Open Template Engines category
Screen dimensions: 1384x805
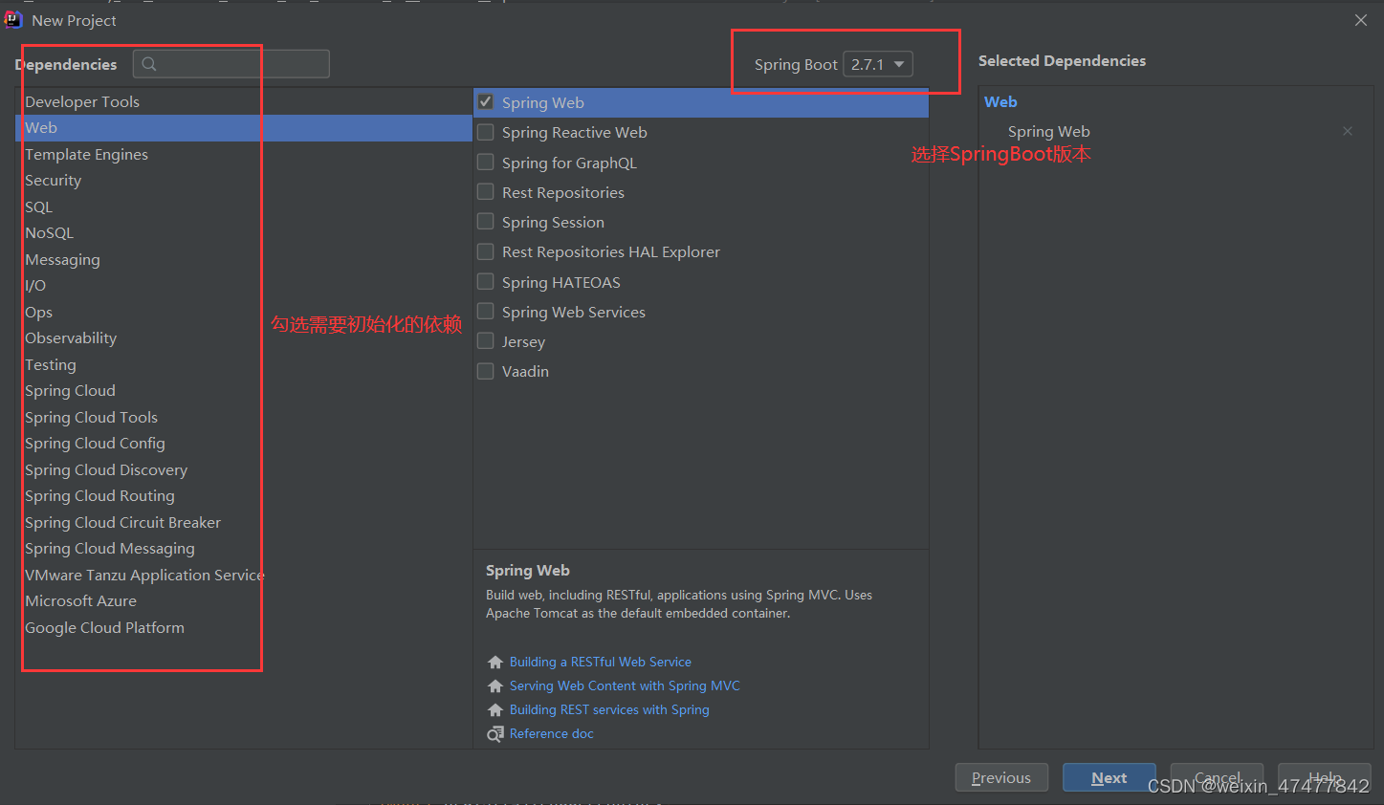(244, 154)
